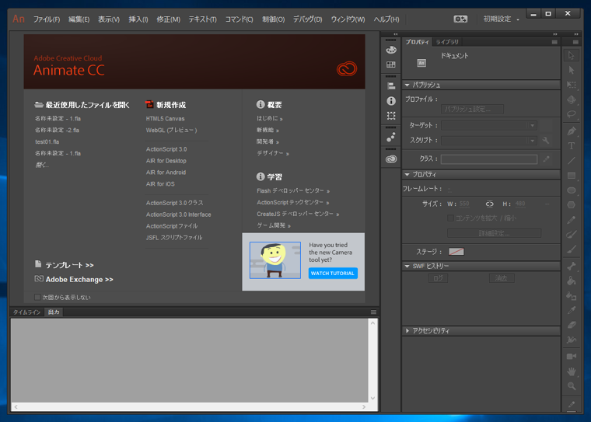Open the Adobe Exchange >> link

point(79,279)
